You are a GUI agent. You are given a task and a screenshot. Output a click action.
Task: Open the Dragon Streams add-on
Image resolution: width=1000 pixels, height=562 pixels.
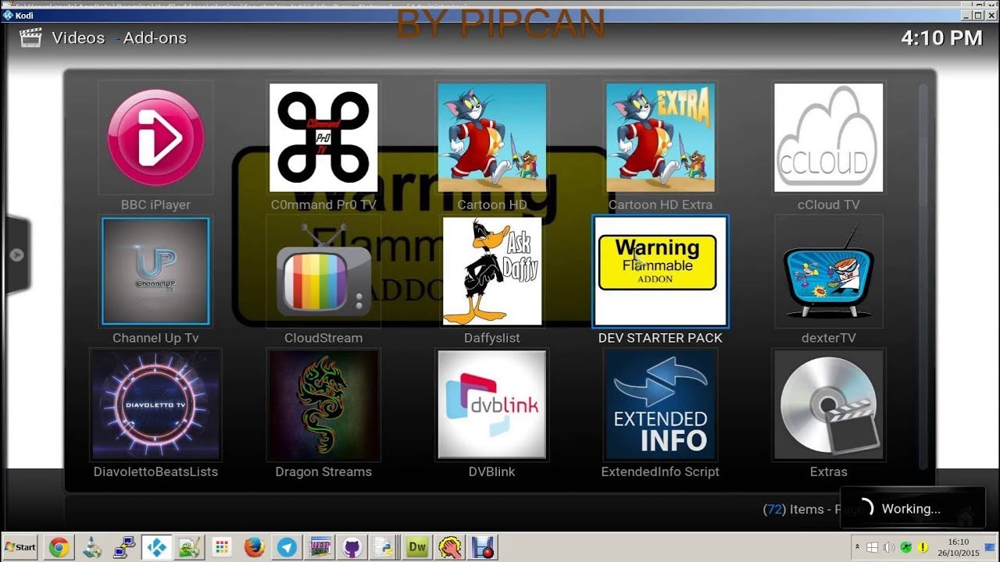pos(323,404)
